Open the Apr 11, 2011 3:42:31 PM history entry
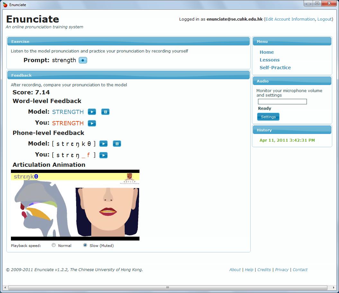Image resolution: width=339 pixels, height=293 pixels. 287,140
